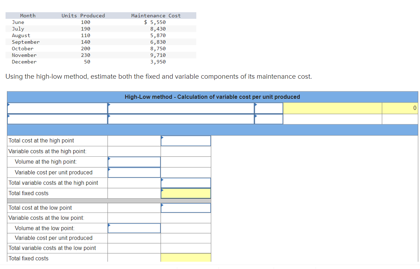This screenshot has height=269, width=420.
Task: Click the blue High-Low method header banner
Action: [212, 97]
